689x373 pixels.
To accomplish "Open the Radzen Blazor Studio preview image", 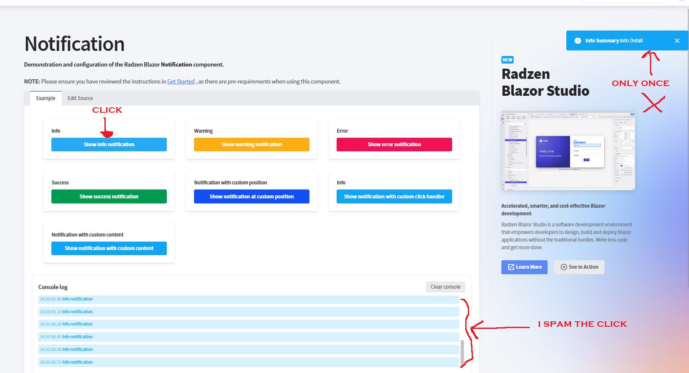I will [568, 151].
